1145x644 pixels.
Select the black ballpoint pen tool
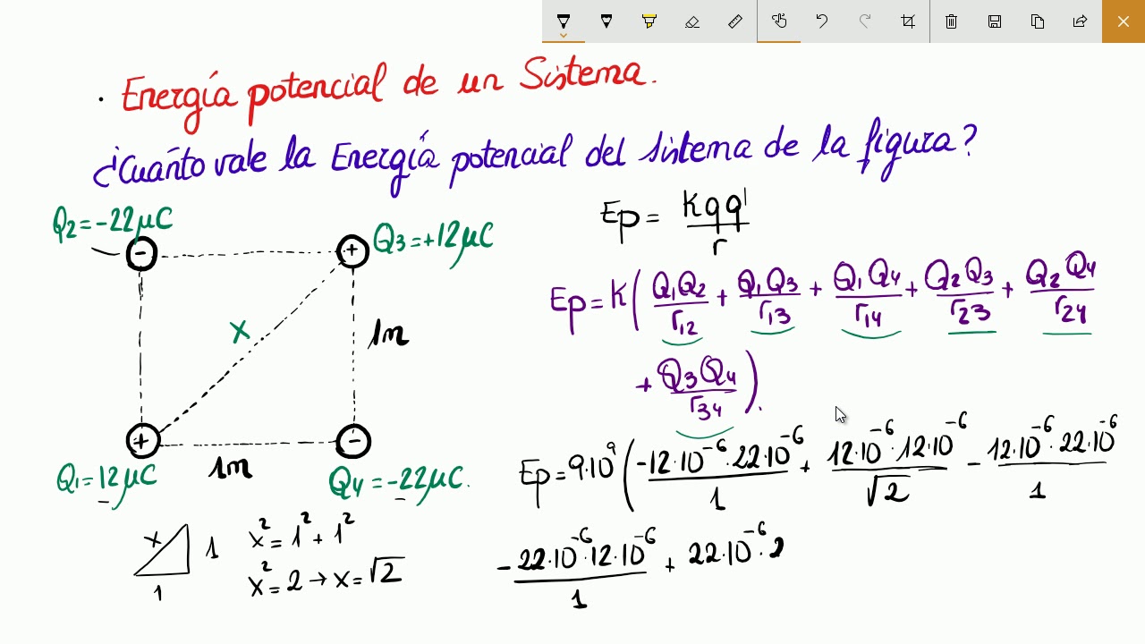[564, 21]
